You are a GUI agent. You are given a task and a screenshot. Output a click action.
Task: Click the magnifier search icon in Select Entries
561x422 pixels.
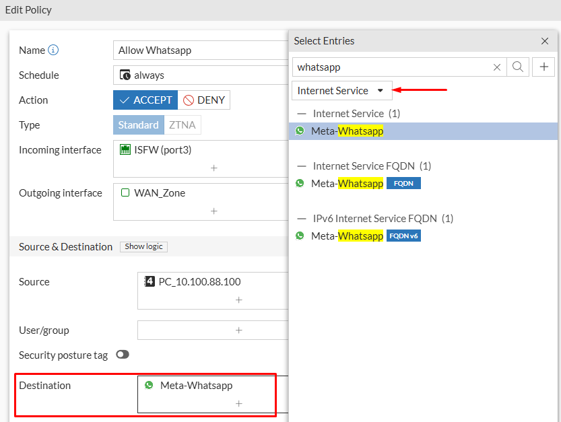(x=517, y=67)
